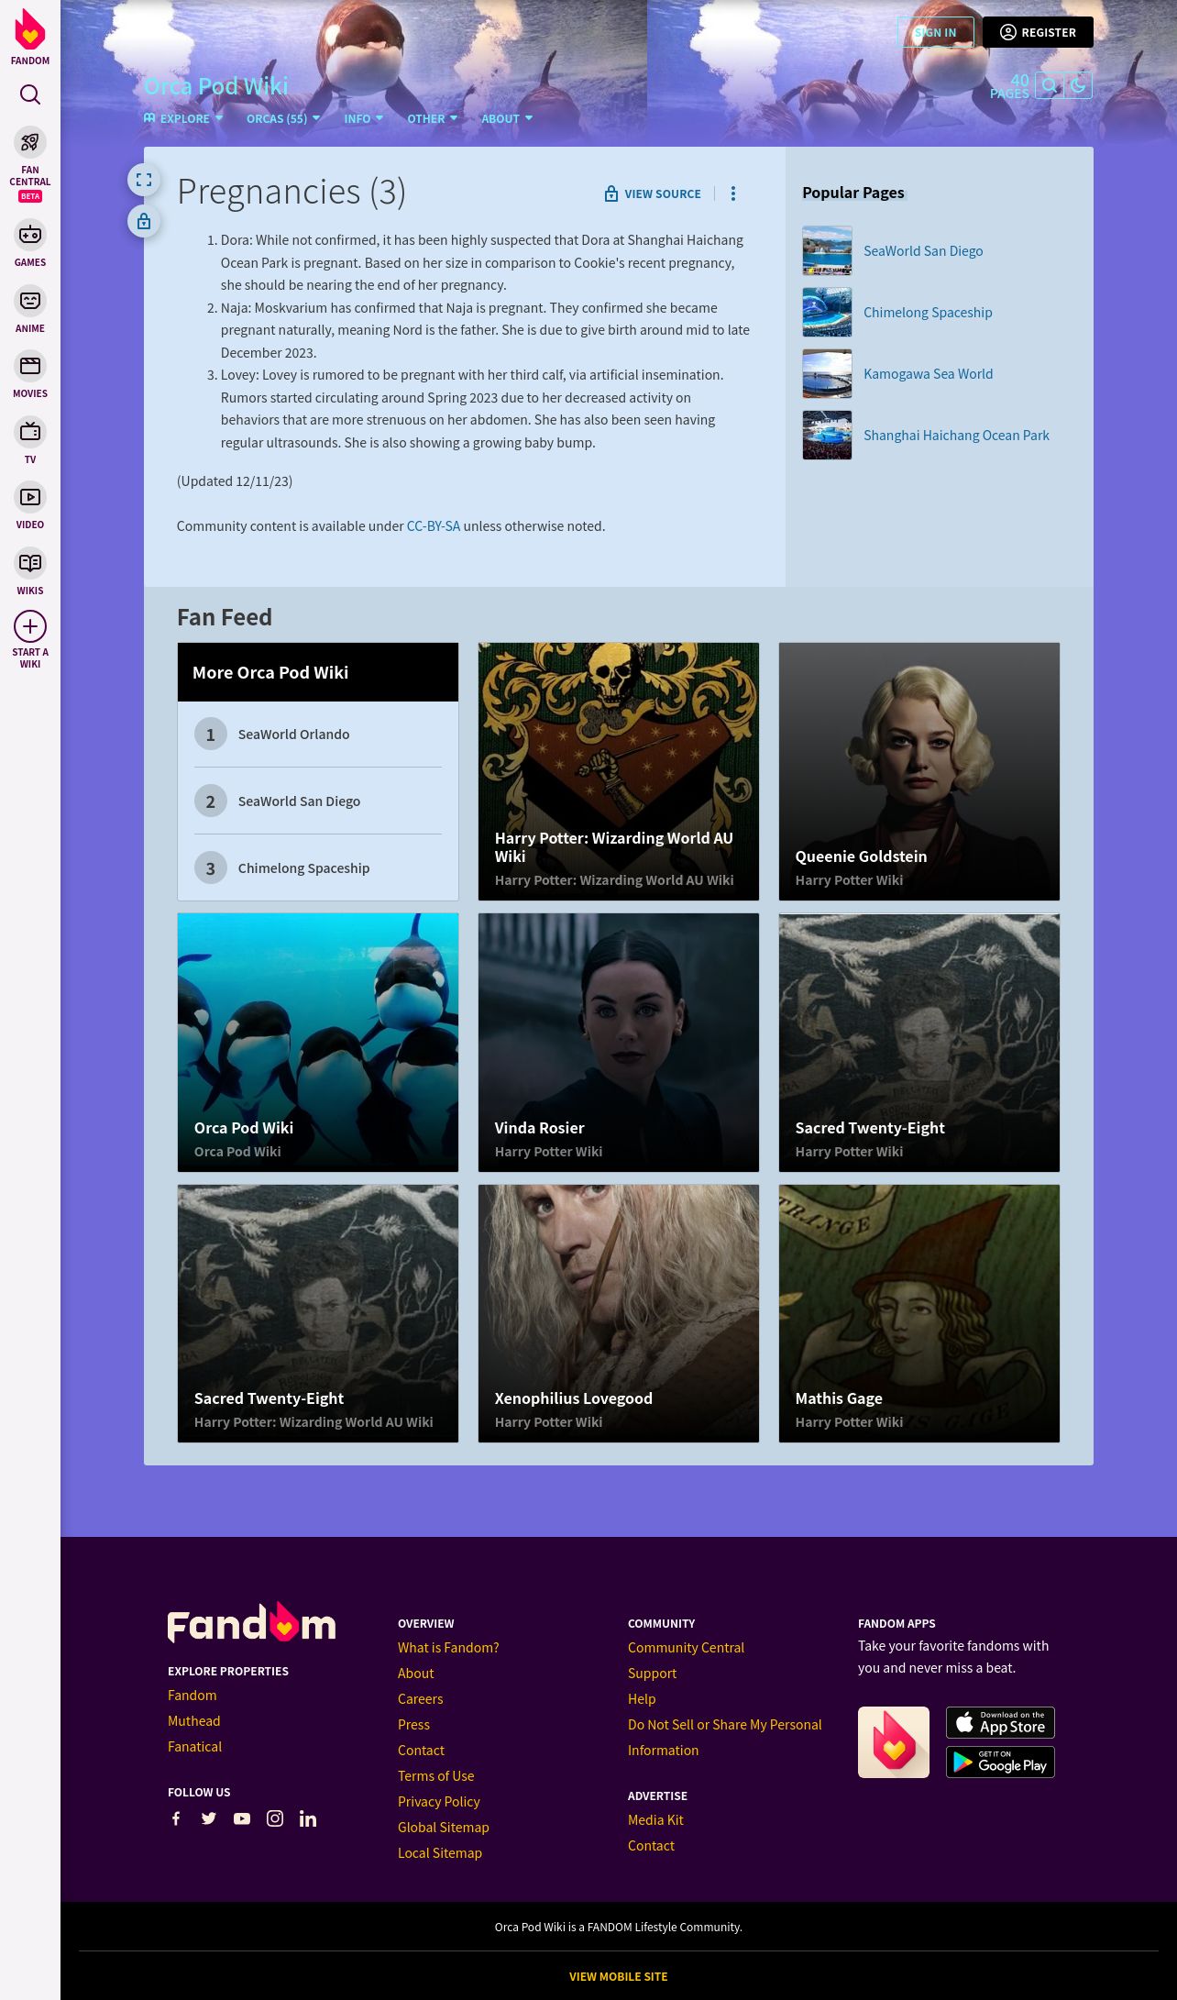Open SeaWorld San Diego popular page link
The height and width of the screenshot is (2000, 1177).
(x=923, y=250)
